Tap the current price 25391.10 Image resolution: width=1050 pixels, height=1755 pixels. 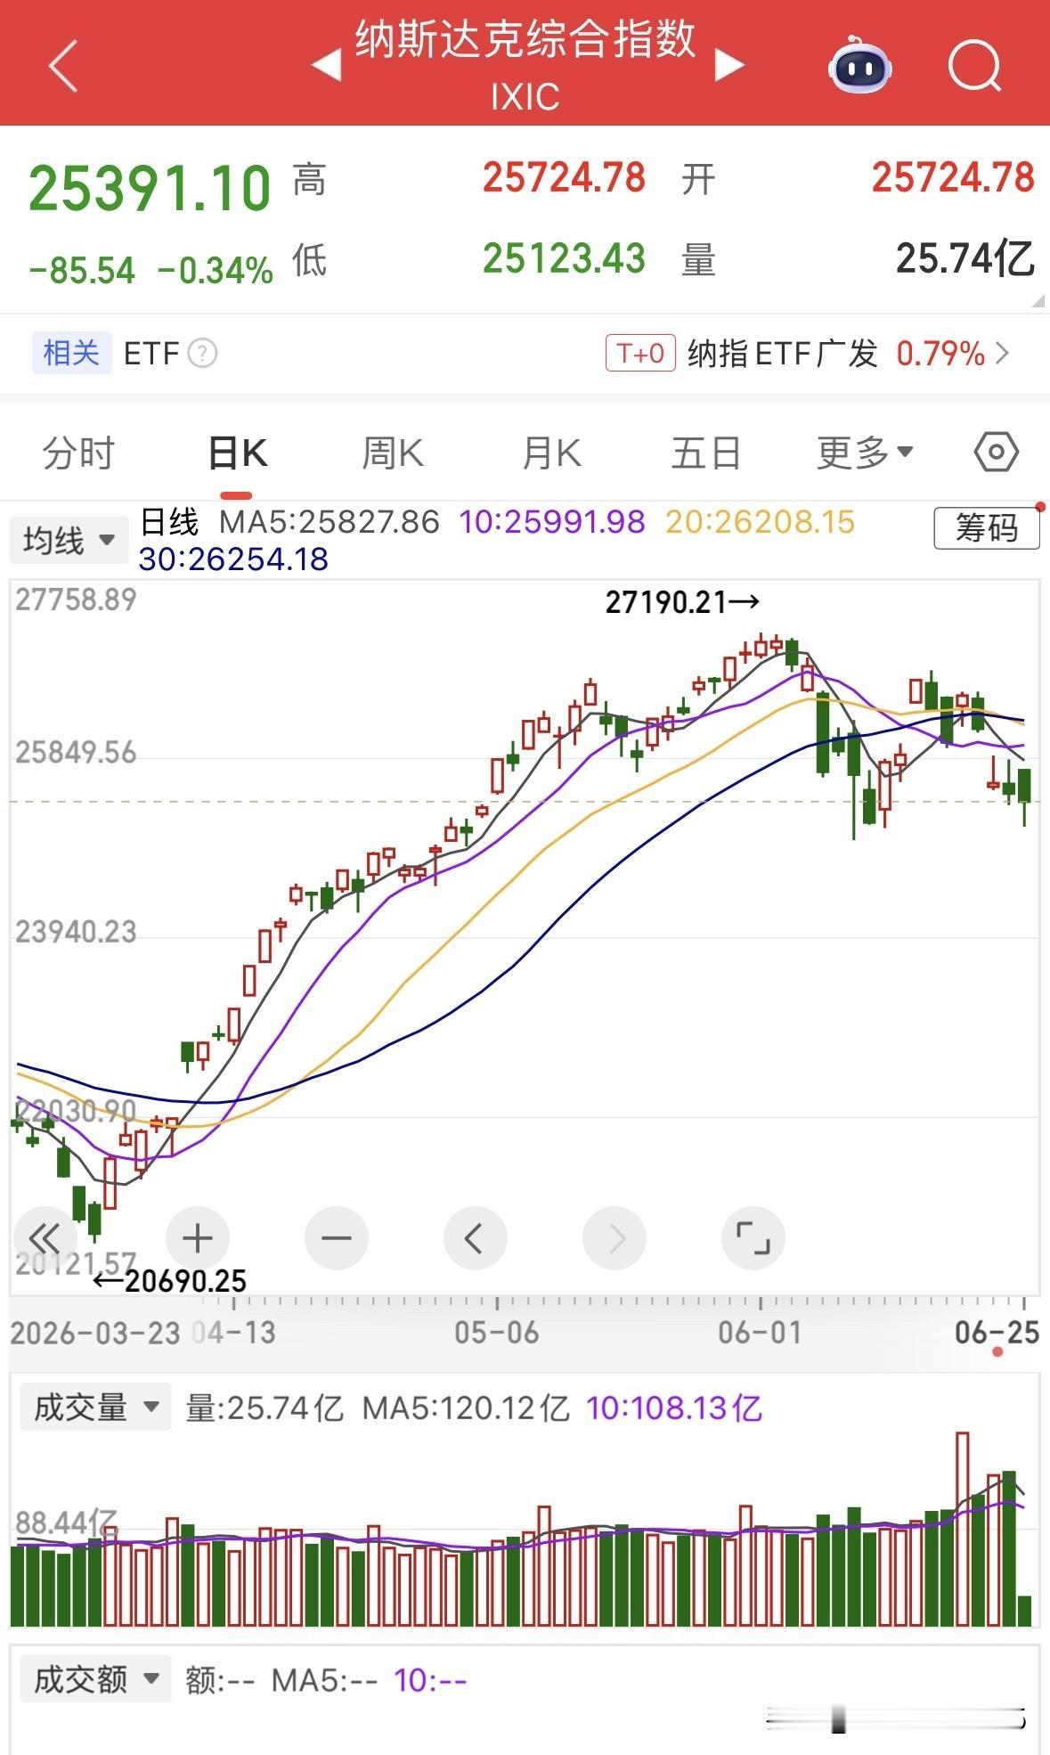150,189
